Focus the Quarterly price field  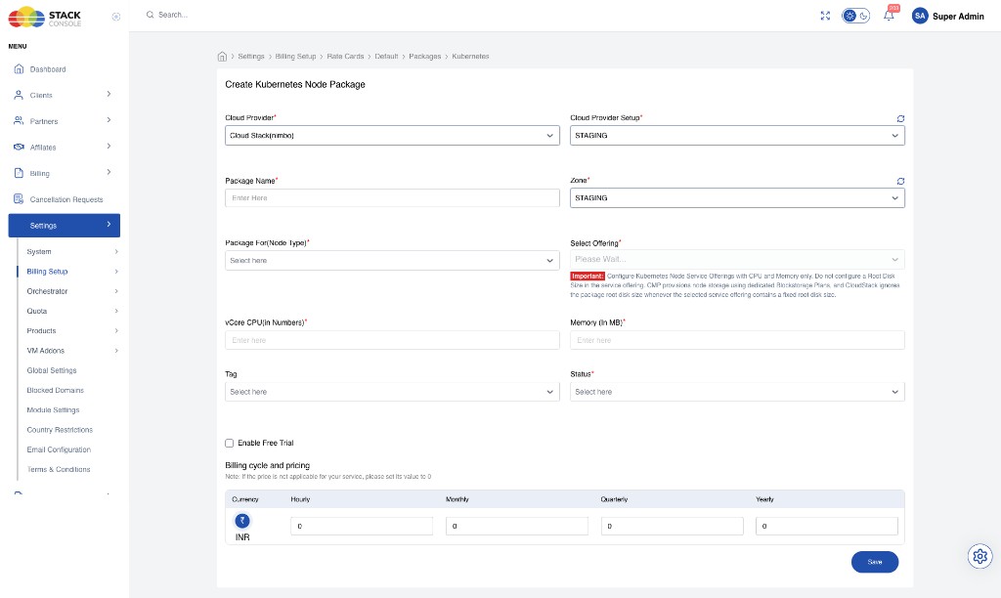pos(673,526)
